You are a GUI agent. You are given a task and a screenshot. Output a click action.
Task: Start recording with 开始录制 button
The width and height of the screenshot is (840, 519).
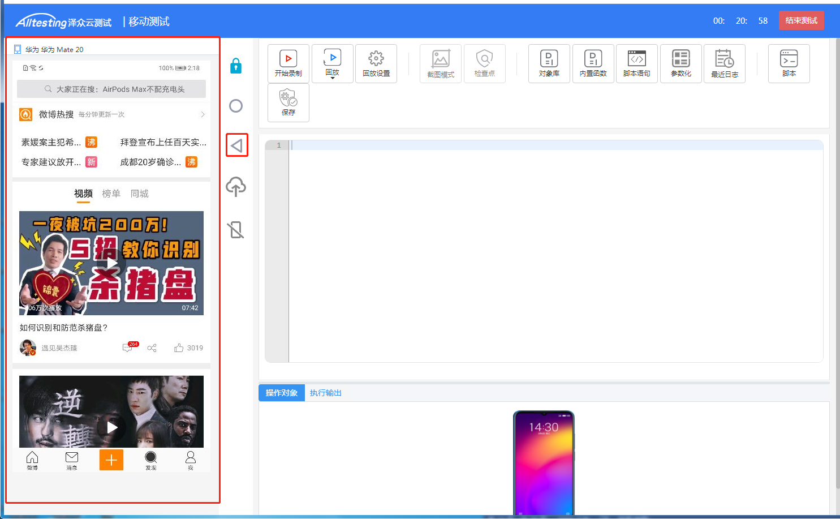pyautogui.click(x=288, y=63)
